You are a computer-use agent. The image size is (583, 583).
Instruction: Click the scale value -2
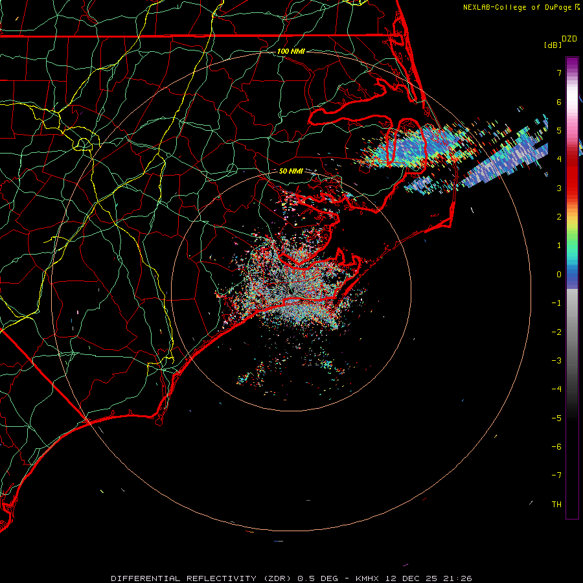556,332
